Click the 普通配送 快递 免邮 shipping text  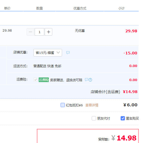[47, 66]
